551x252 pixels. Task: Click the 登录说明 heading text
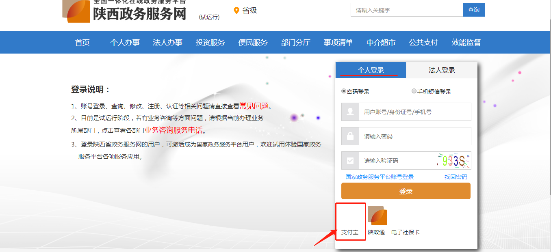pos(91,90)
